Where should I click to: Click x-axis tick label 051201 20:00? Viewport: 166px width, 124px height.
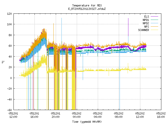point(56,115)
